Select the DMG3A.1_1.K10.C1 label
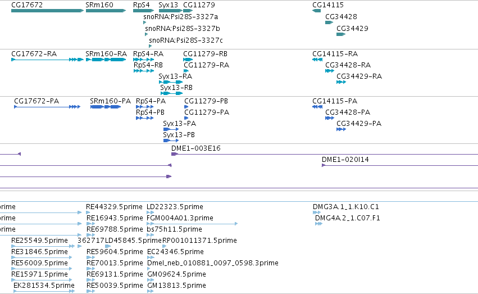 point(345,207)
